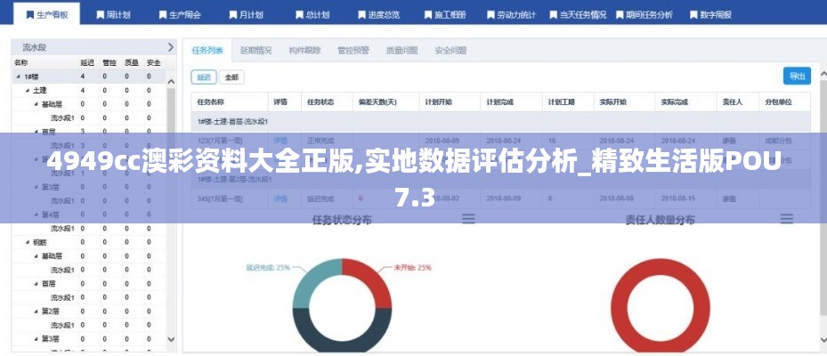
Task: Open the 安全问题 sub-tab
Action: [x=450, y=51]
